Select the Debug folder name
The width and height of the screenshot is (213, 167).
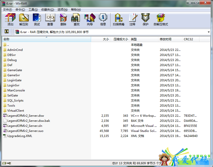pos(12,60)
